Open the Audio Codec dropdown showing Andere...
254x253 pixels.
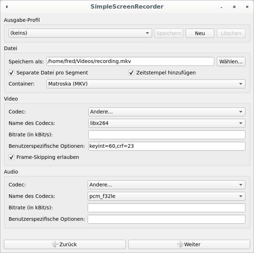pos(166,185)
